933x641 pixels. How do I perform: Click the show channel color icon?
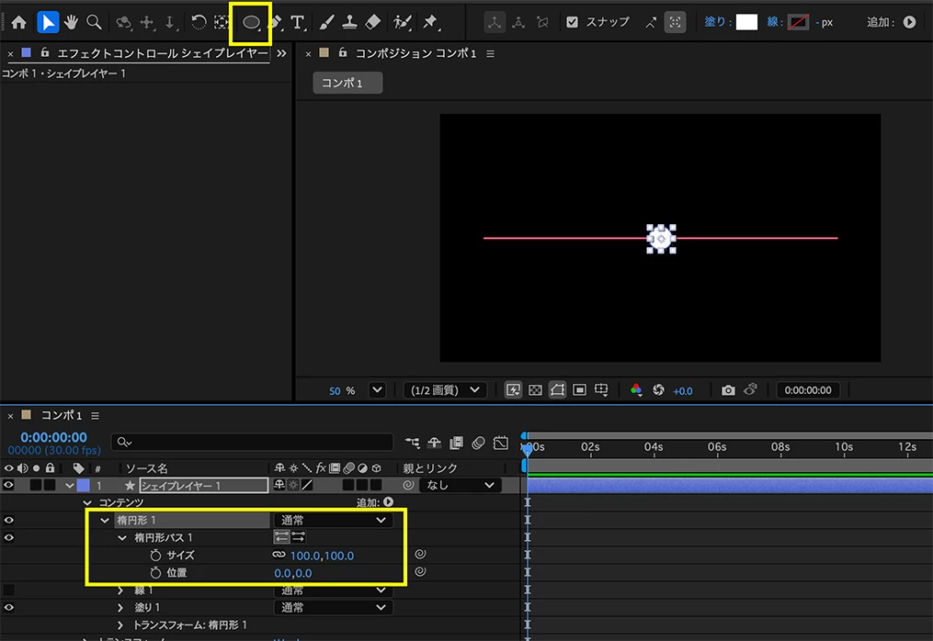click(636, 390)
